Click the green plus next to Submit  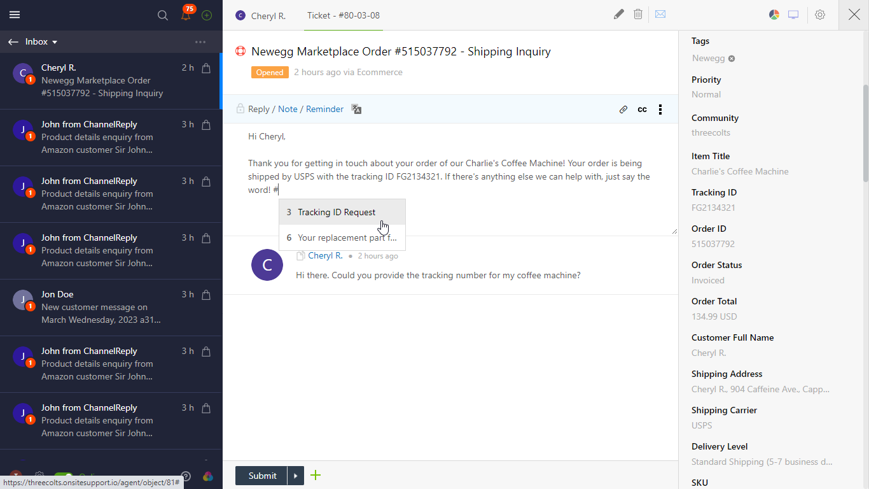pos(316,475)
